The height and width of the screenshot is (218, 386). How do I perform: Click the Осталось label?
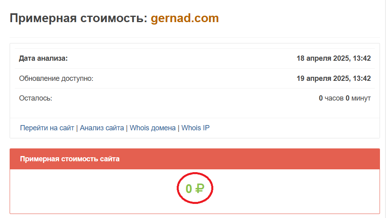[x=35, y=98]
